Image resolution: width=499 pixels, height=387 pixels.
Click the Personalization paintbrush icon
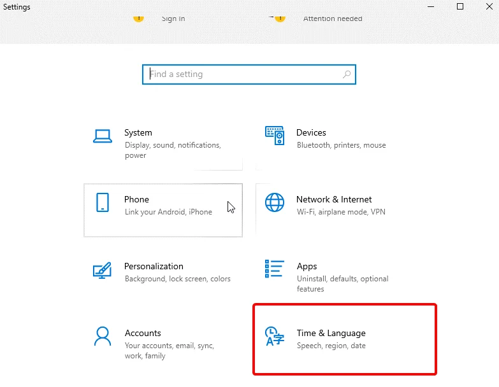tap(102, 270)
